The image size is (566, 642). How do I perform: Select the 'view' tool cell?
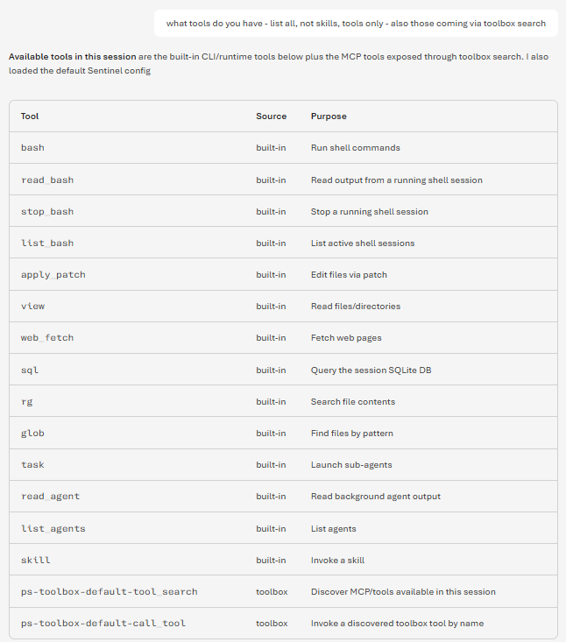32,307
